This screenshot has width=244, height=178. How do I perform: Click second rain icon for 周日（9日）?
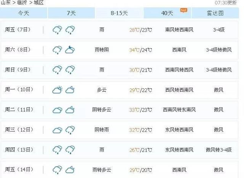point(70,70)
